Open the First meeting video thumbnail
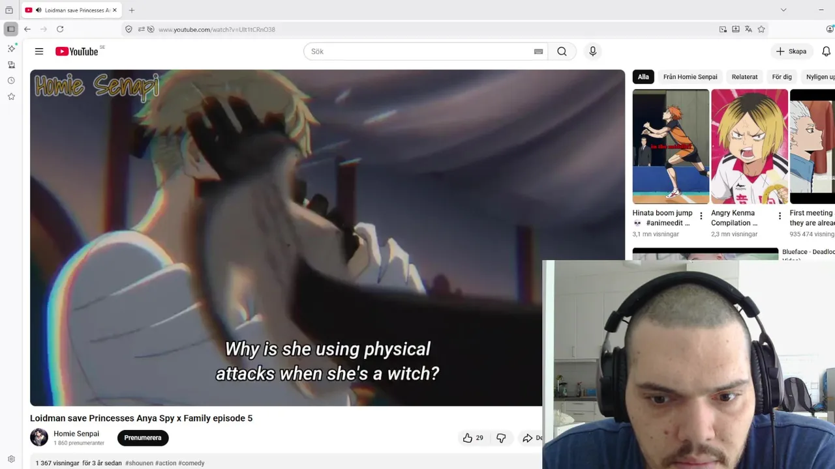Image resolution: width=835 pixels, height=469 pixels. pyautogui.click(x=812, y=147)
